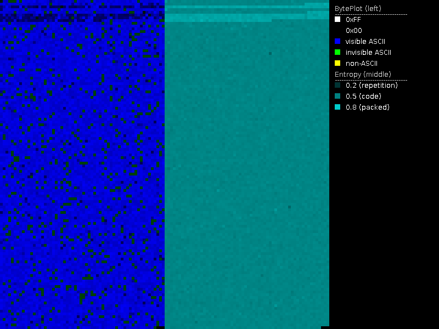Viewport: 439px width, 329px height.
Task: Pick the yellow non-ASCII color swatch
Action: point(337,63)
